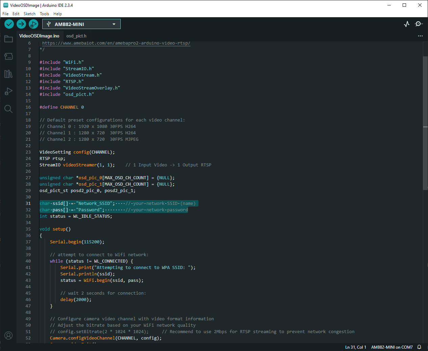The width and height of the screenshot is (428, 351).
Task: Expand the AMB82-MINI board selector dropdown
Action: coord(81,24)
